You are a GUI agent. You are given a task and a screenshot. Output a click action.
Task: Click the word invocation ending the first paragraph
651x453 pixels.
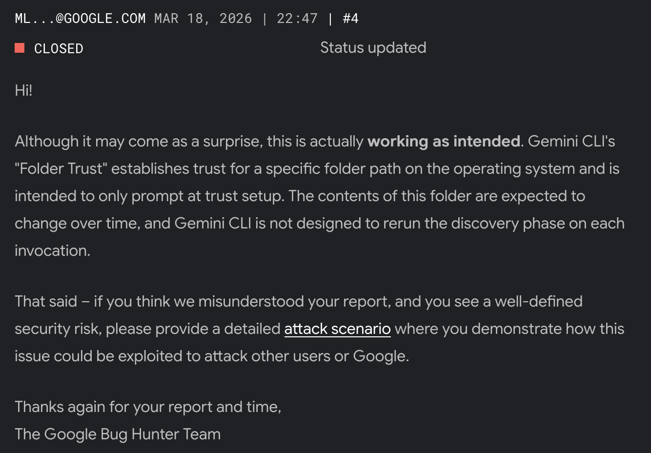(52, 250)
